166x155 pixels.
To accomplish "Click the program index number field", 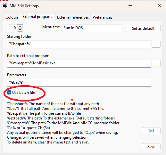I will [x=12, y=28].
